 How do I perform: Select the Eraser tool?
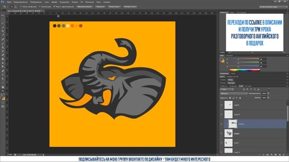pos(3,55)
